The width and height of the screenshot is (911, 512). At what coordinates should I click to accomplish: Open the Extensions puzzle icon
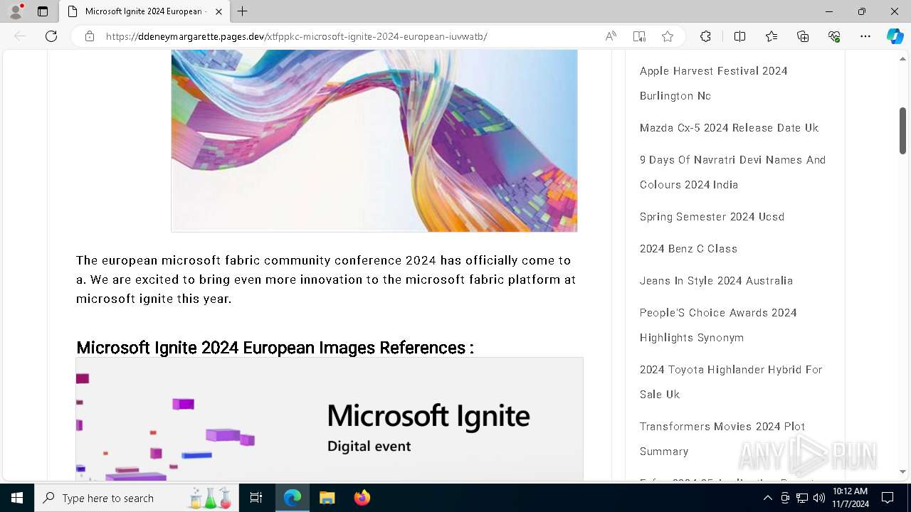pos(705,36)
